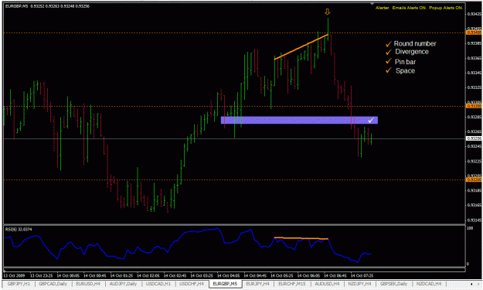Image resolution: width=483 pixels, height=290 pixels.
Task: Click the 0.93145 price scale value
Action: point(474,220)
